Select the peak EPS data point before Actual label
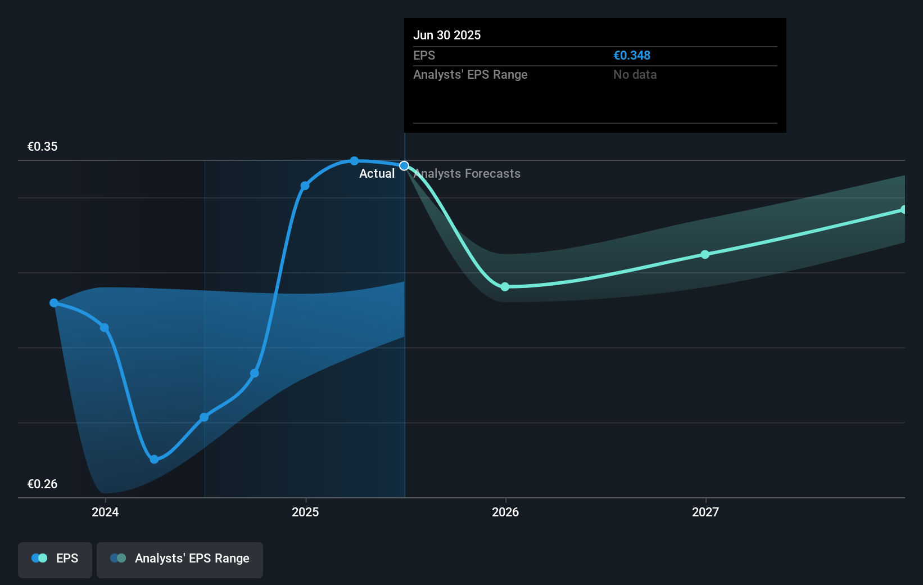This screenshot has height=585, width=923. tap(354, 161)
